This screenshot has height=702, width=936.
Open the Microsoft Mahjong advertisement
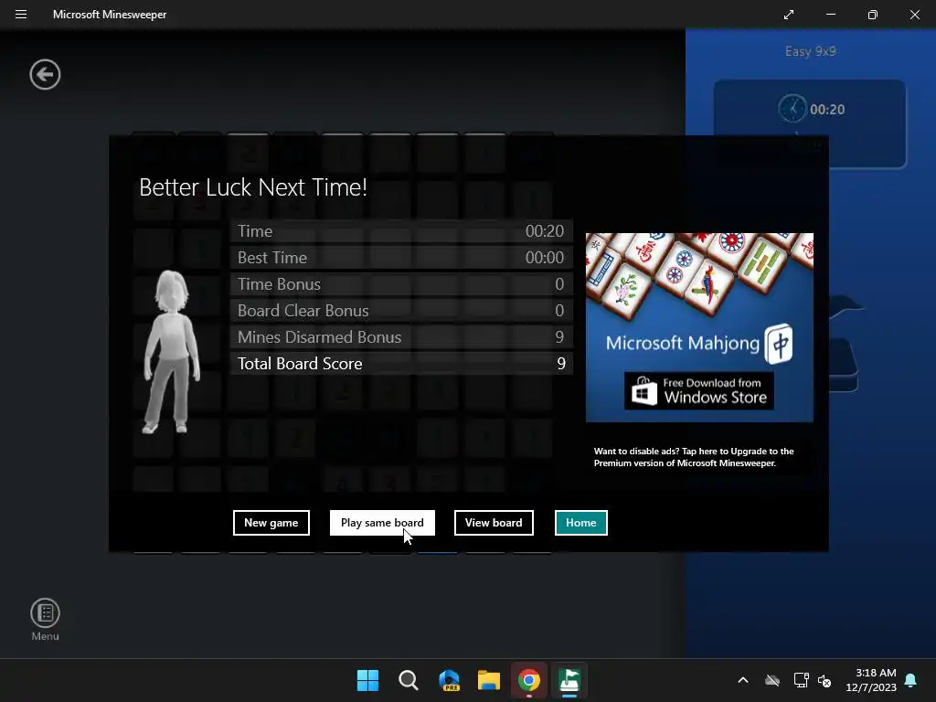click(x=699, y=327)
